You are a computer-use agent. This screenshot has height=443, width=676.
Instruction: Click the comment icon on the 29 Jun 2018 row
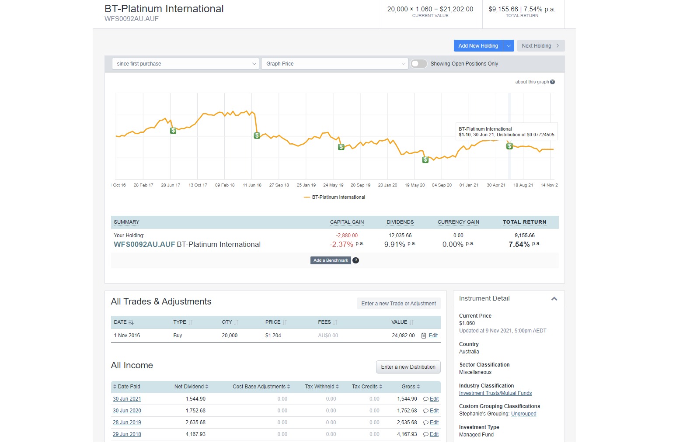pos(426,434)
